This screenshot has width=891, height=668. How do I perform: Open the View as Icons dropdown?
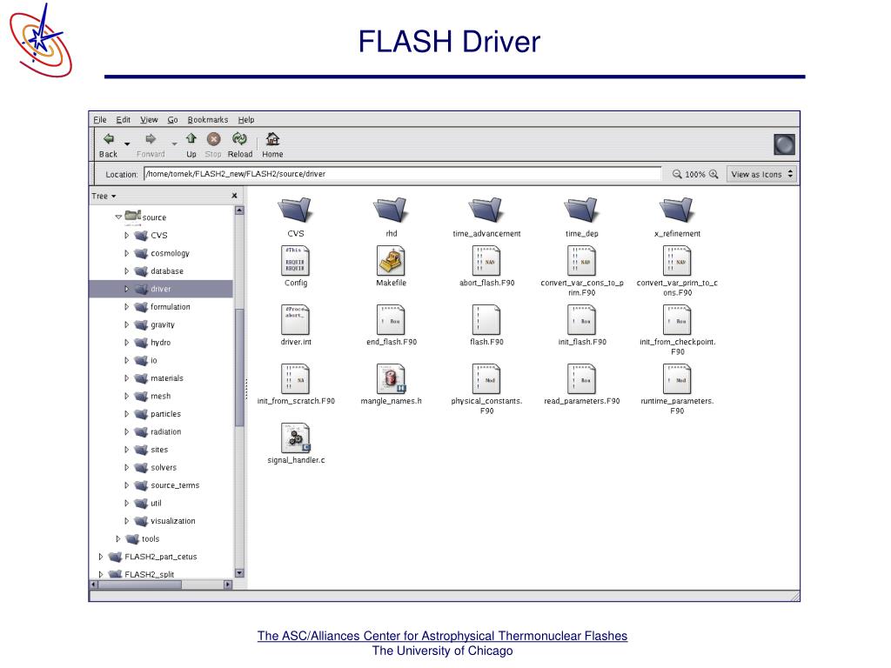click(x=761, y=174)
